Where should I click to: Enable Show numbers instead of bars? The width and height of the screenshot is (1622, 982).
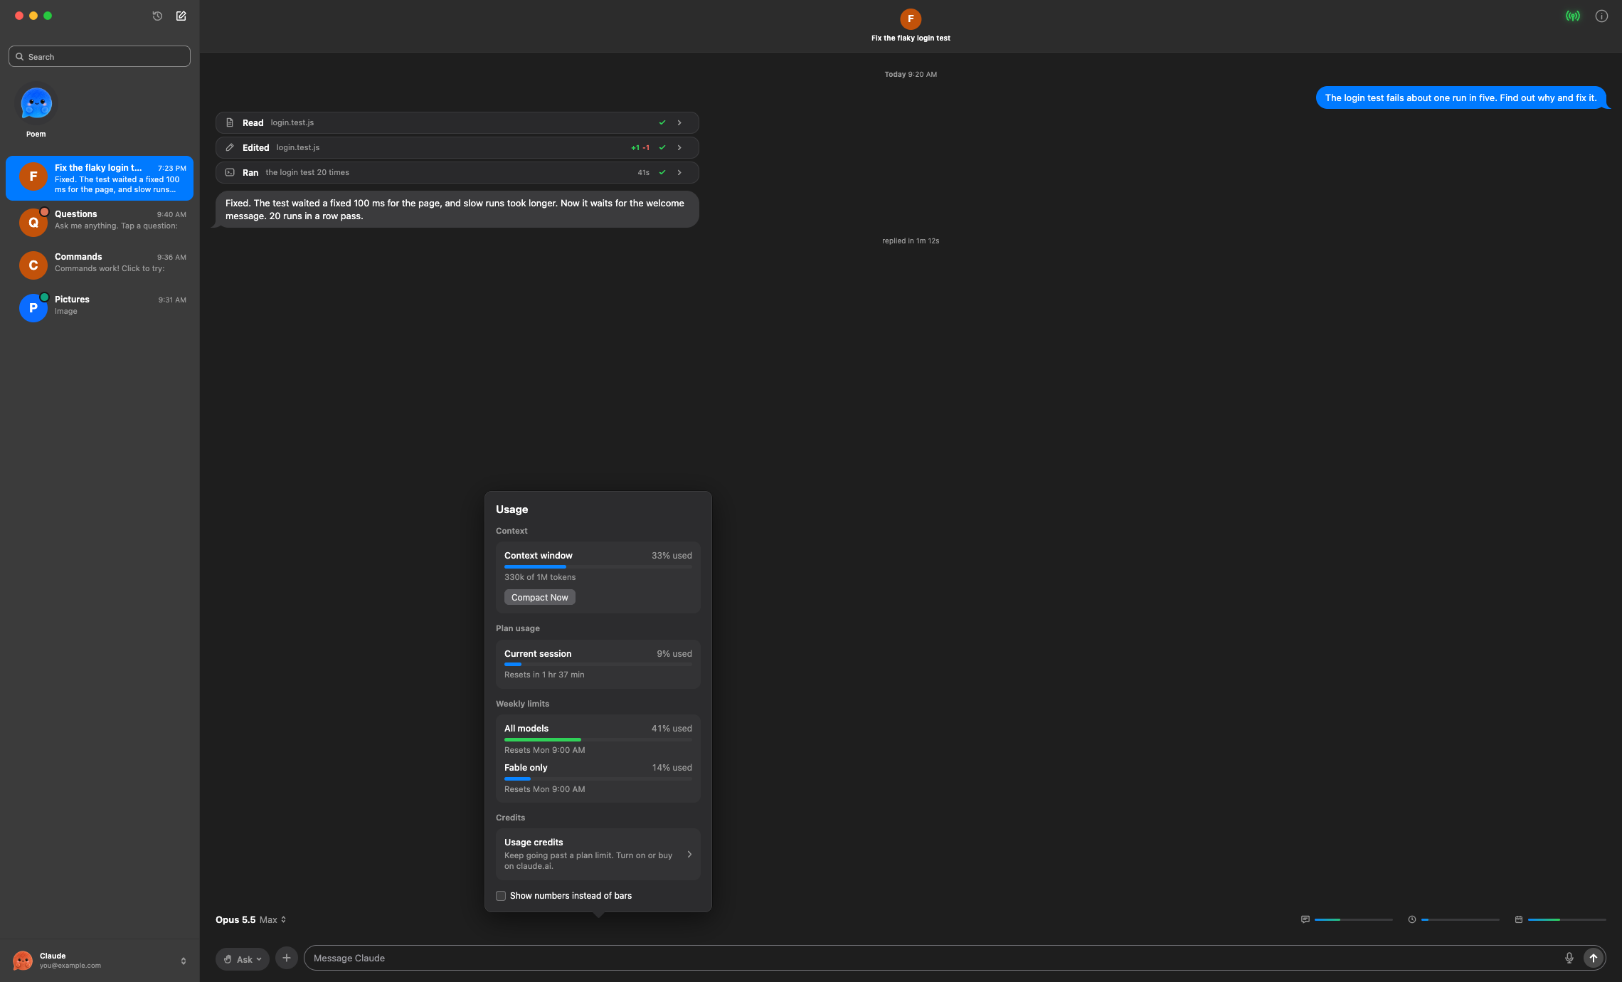pos(501,896)
